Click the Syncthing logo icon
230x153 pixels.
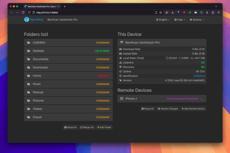(x=26, y=20)
